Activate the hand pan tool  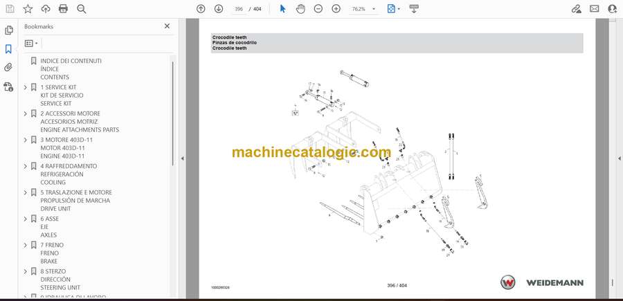(x=300, y=9)
